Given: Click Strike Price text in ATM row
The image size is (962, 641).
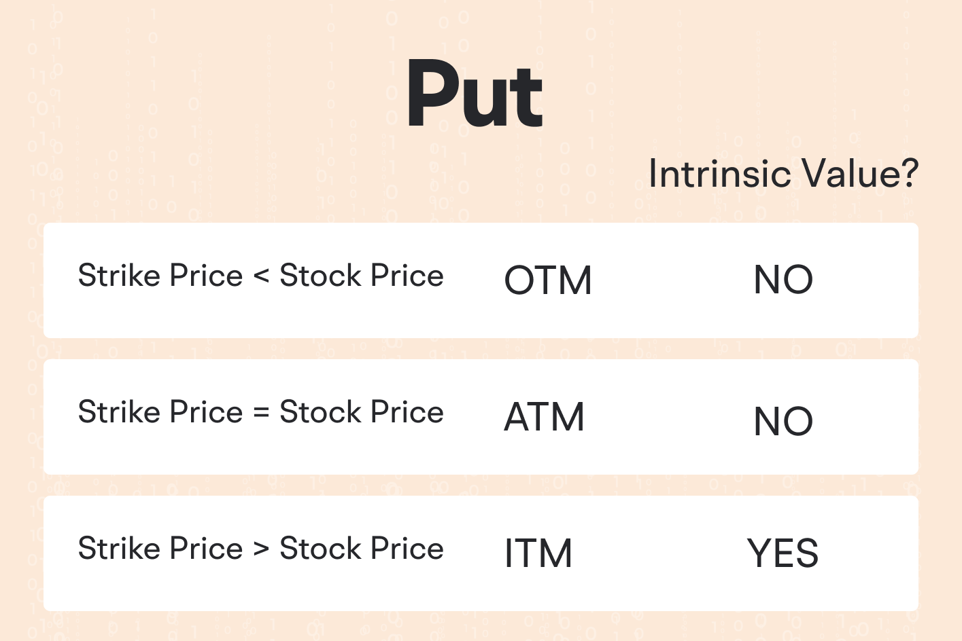Looking at the screenshot, I should pos(160,412).
